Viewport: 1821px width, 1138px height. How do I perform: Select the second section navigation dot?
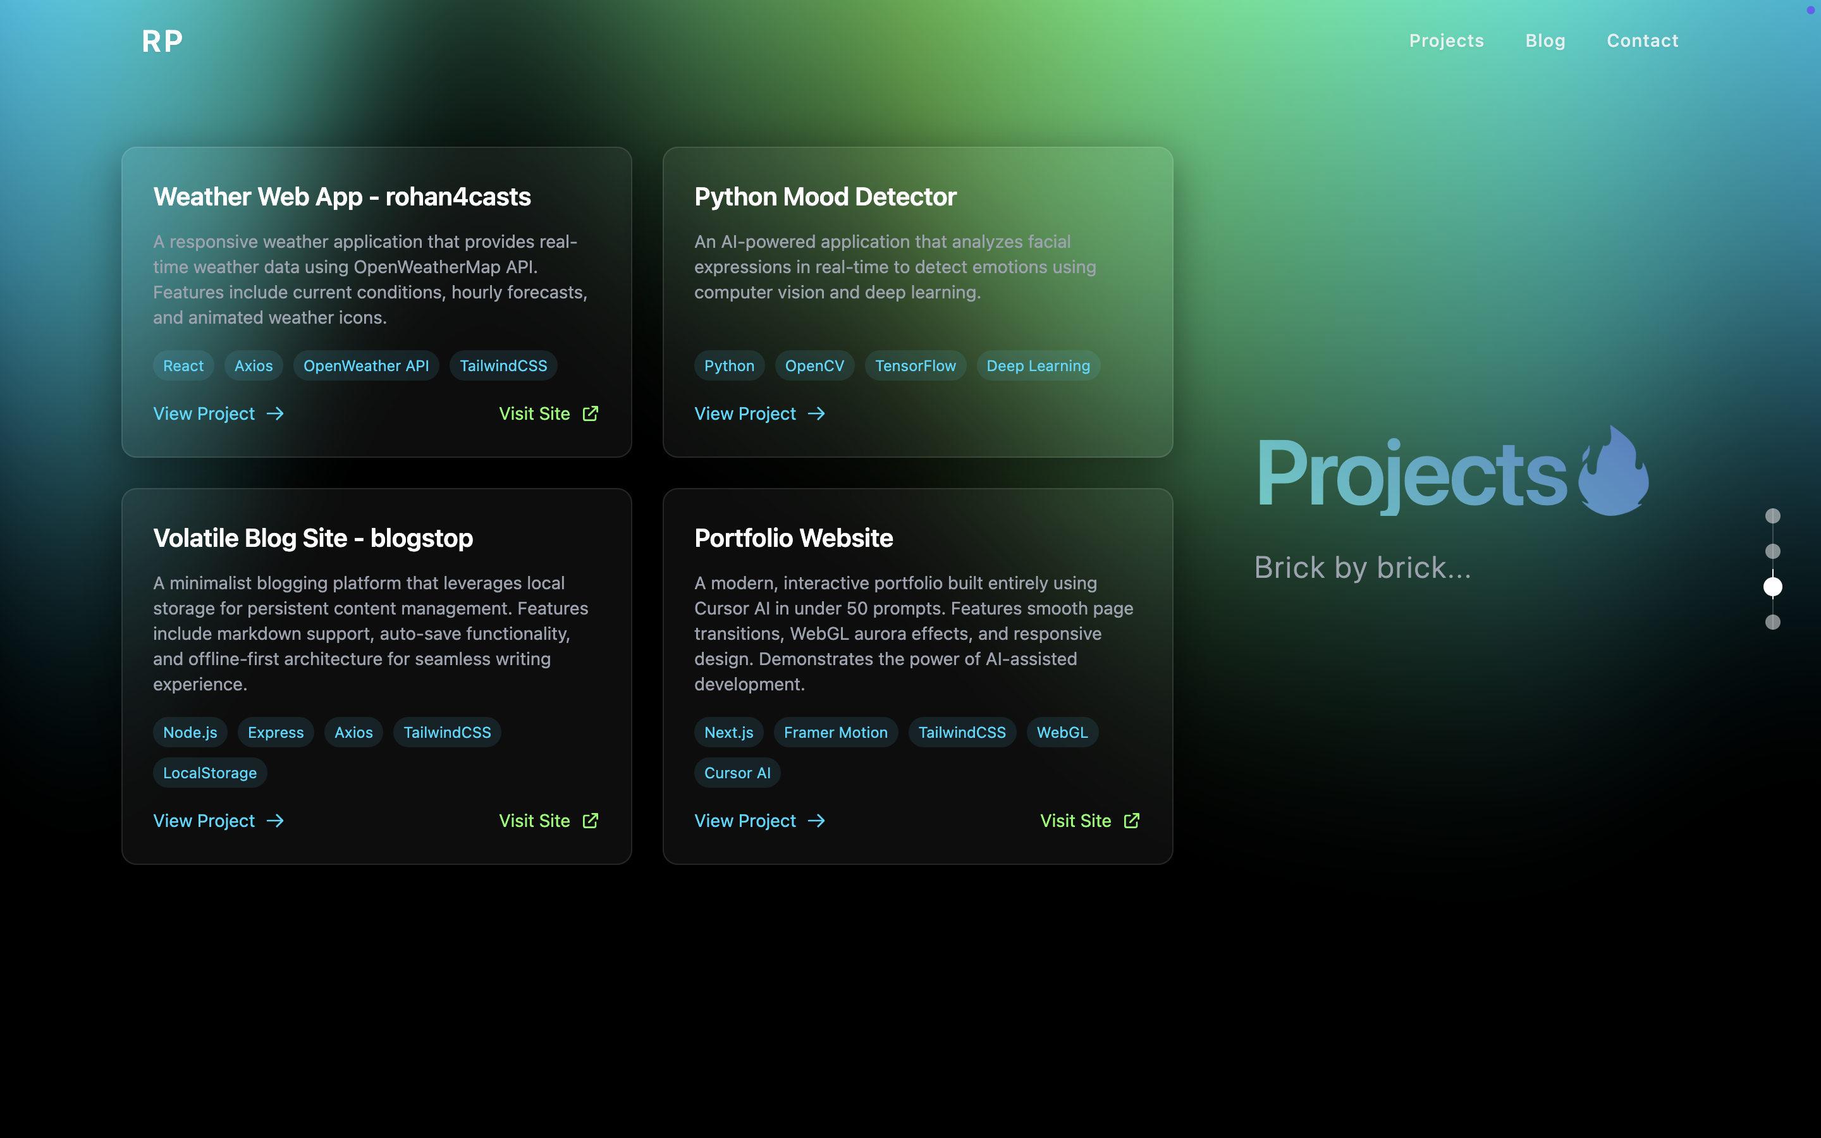point(1773,552)
